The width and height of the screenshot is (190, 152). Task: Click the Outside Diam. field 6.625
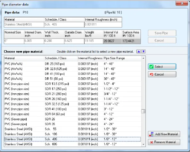click(x=74, y=41)
